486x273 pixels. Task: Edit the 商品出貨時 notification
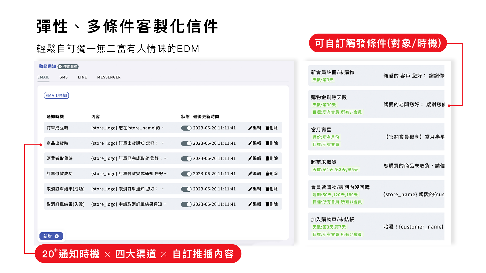(x=255, y=143)
